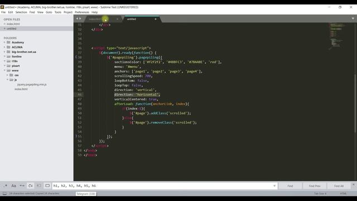Click the Find All button
The width and height of the screenshot is (357, 201).
339,186
